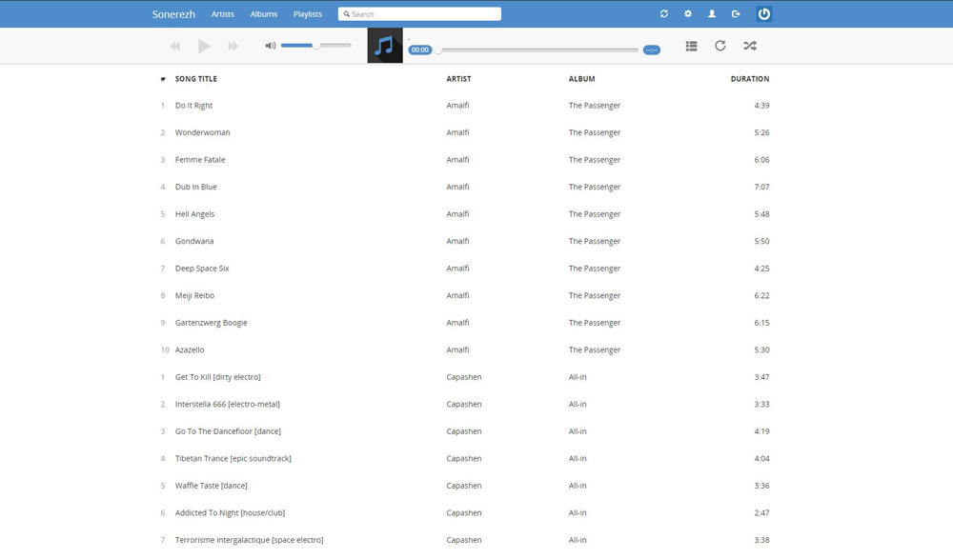Click duration 7:07 of Dub In Blue

[x=761, y=188]
